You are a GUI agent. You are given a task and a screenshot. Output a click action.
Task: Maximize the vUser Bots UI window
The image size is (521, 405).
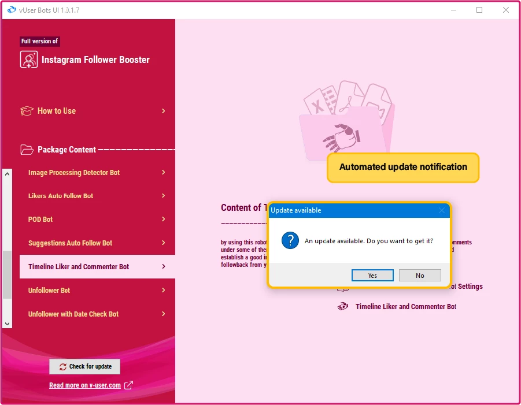479,10
